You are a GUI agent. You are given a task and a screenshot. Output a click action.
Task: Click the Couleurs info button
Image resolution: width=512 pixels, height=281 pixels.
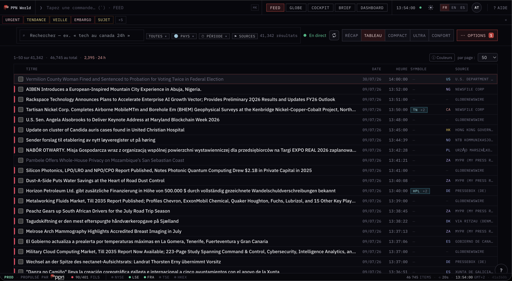point(442,58)
